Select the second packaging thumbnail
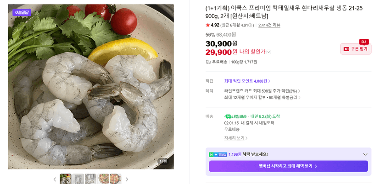Viewport: 380px width, 184px height. pyautogui.click(x=78, y=179)
